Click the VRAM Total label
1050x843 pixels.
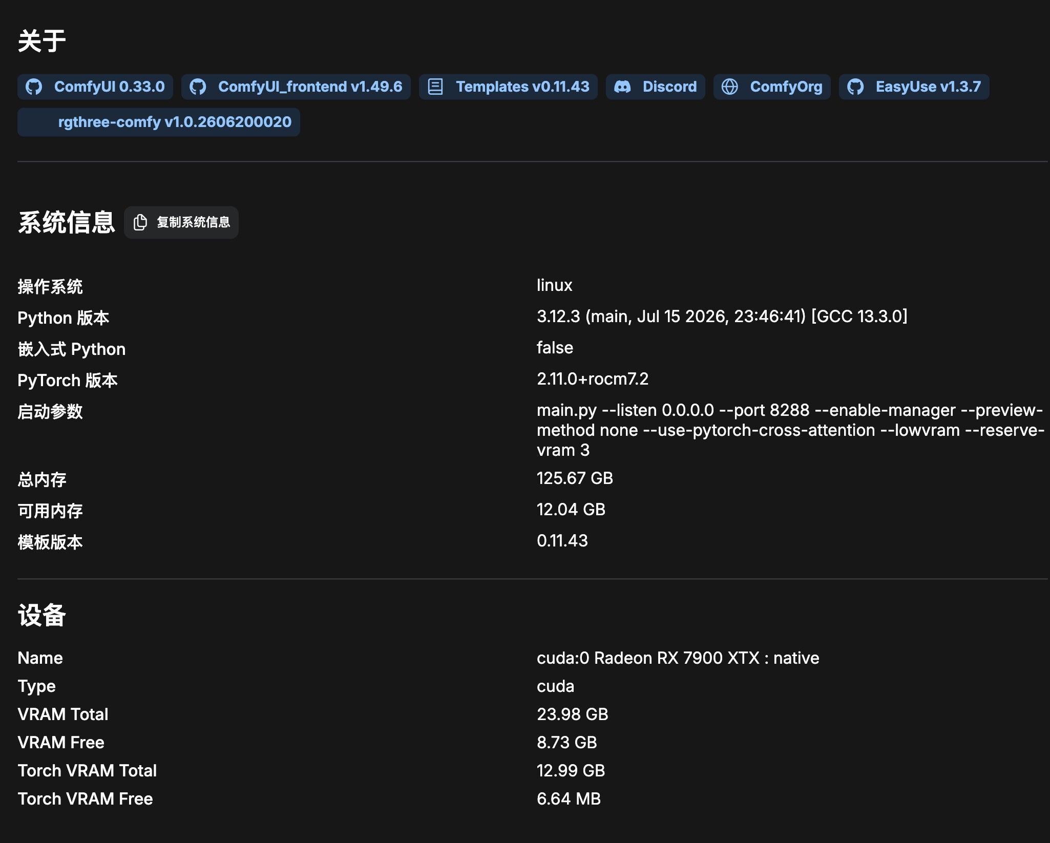click(63, 714)
